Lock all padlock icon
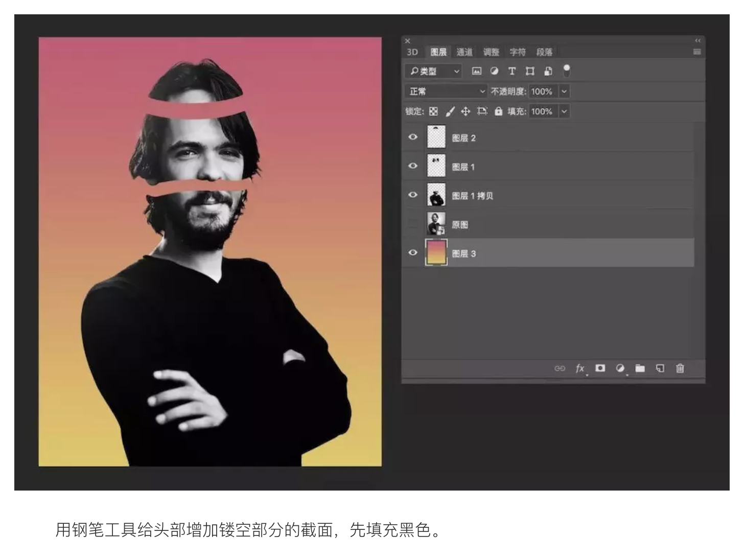This screenshot has height=558, width=745. tap(498, 111)
